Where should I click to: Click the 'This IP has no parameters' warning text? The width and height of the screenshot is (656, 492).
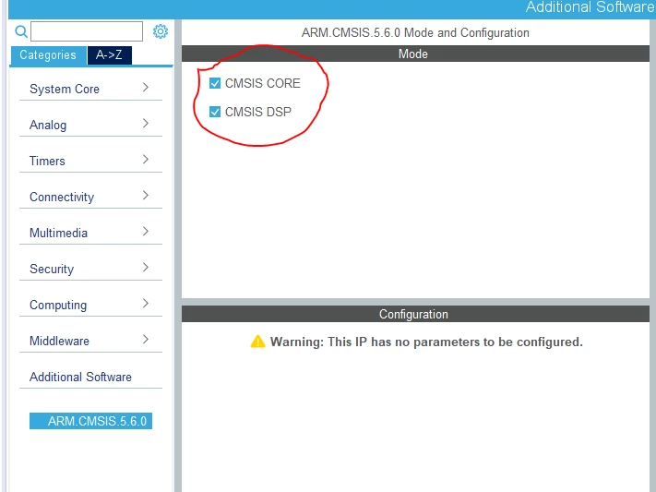(426, 342)
